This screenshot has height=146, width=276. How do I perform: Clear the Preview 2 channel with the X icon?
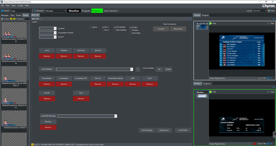268,92
